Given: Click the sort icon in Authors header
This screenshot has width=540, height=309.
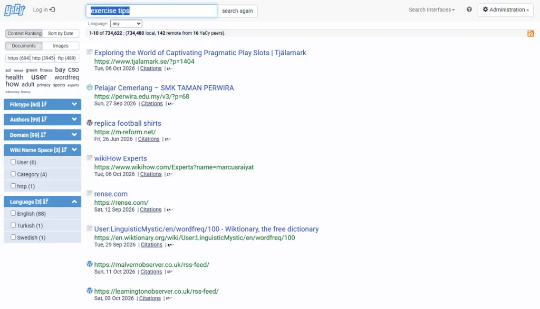Looking at the screenshot, I should [44, 119].
